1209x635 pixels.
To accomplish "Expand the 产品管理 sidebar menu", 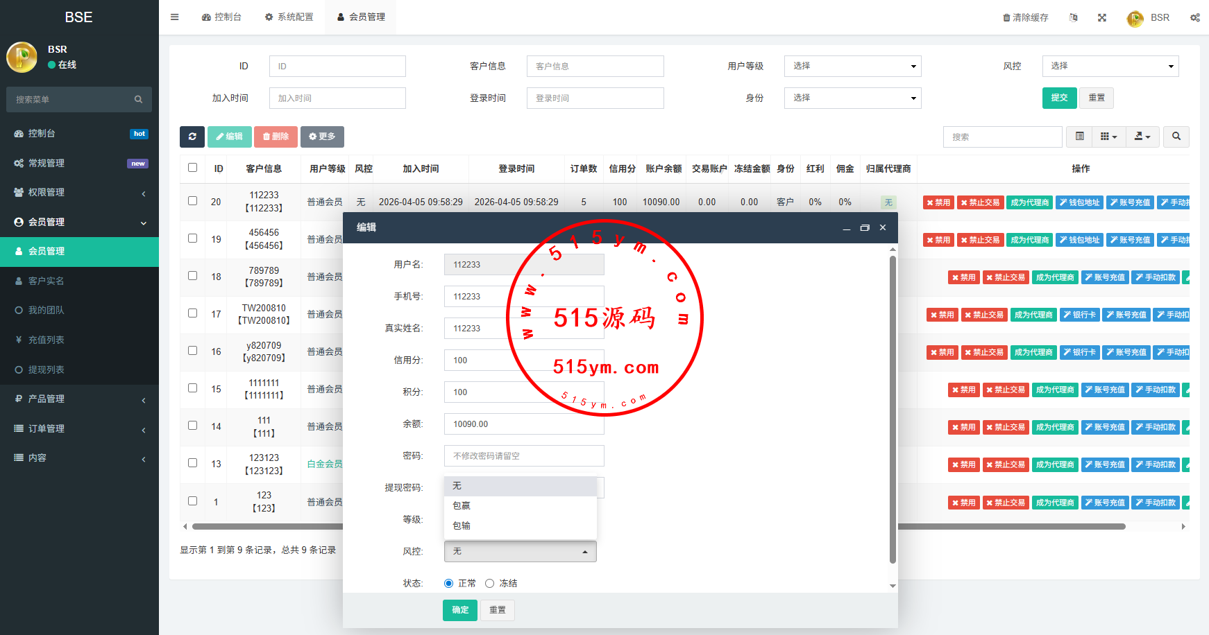I will coord(79,399).
